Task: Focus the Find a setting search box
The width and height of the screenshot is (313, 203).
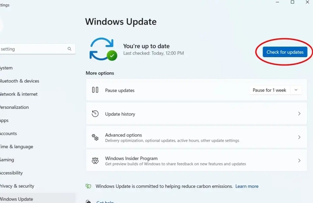Action: [x=37, y=49]
